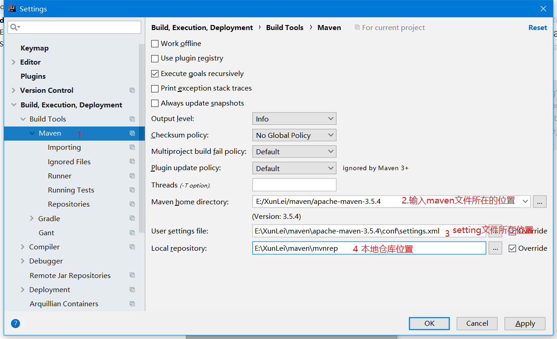Click the project-level icon beside Build Tools
Viewport: 557px width, 339px height.
pos(132,119)
